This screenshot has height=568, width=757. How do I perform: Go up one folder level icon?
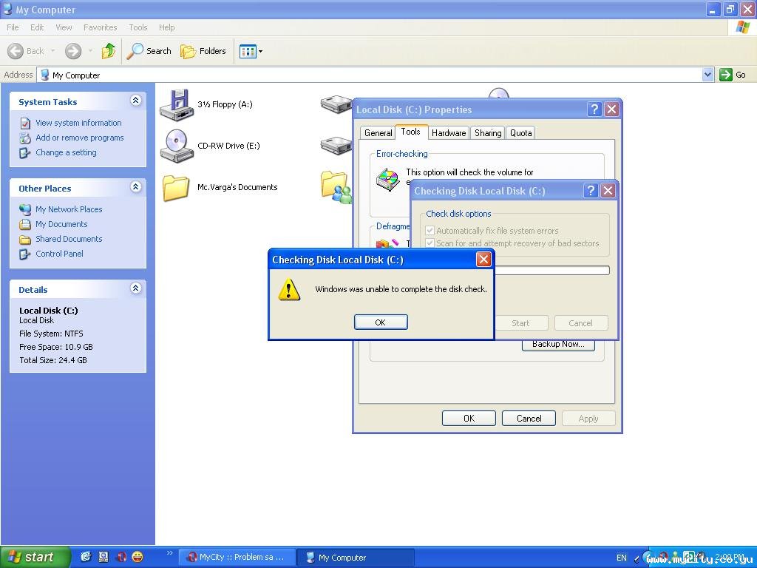click(x=109, y=51)
